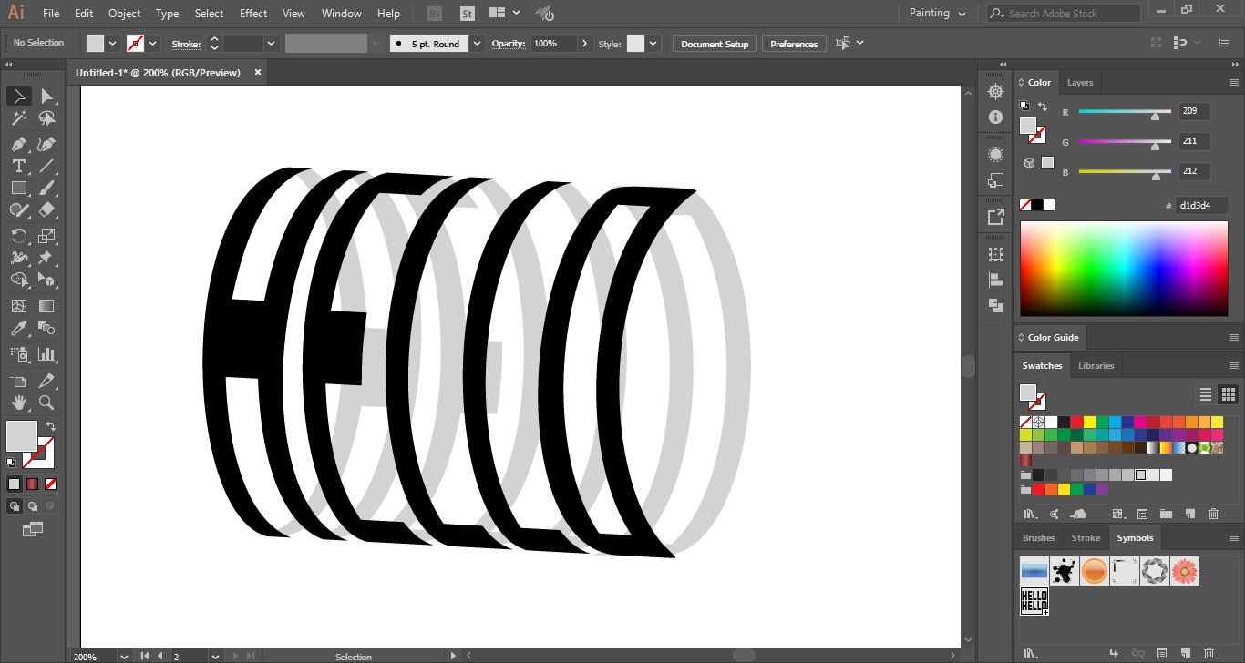This screenshot has height=663, width=1245.
Task: Choose the Magic Wand tool
Action: click(x=18, y=118)
